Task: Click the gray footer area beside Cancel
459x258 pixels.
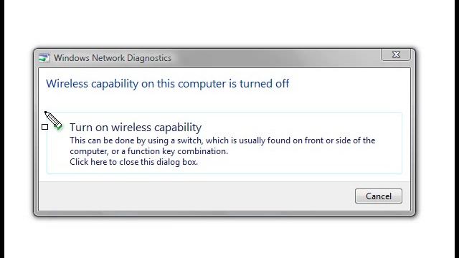Action: [196, 196]
